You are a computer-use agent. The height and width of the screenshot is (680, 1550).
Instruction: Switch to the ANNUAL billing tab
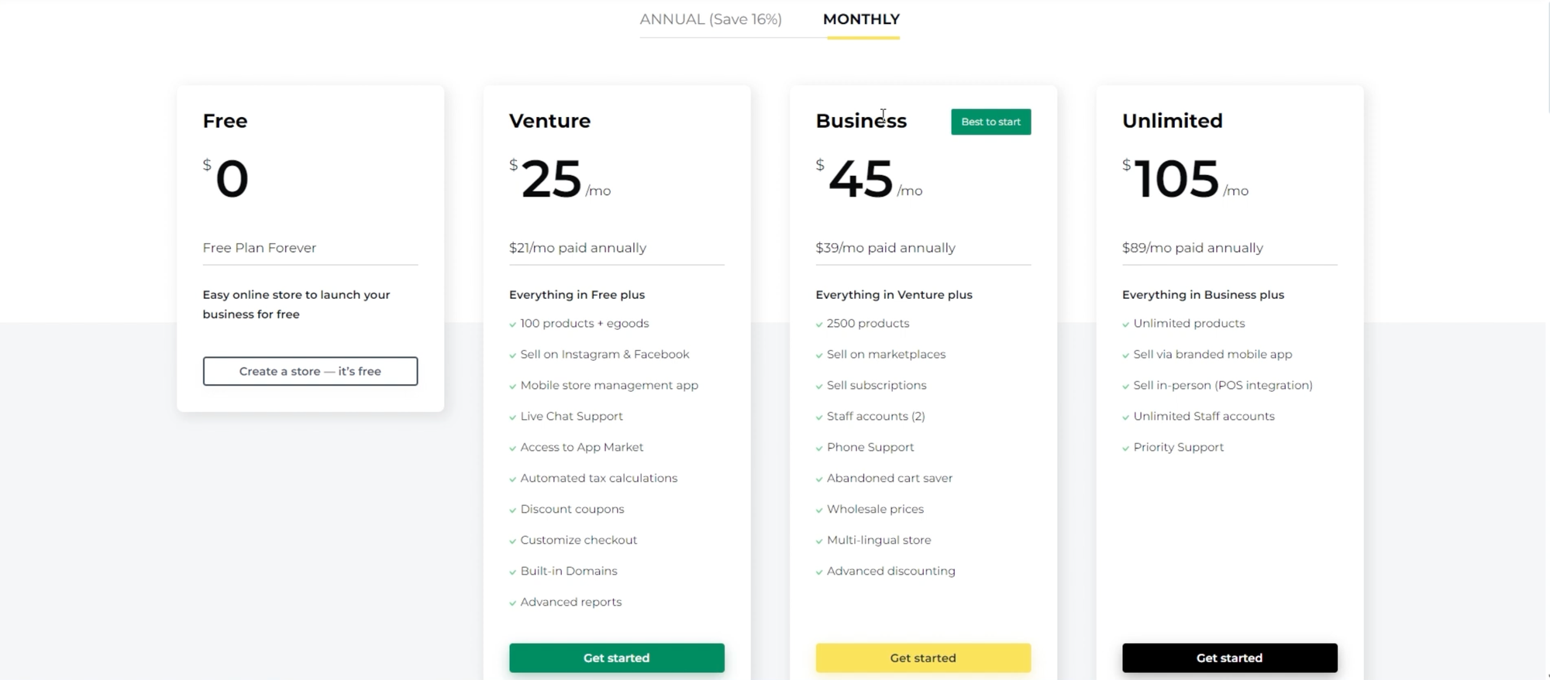(711, 19)
